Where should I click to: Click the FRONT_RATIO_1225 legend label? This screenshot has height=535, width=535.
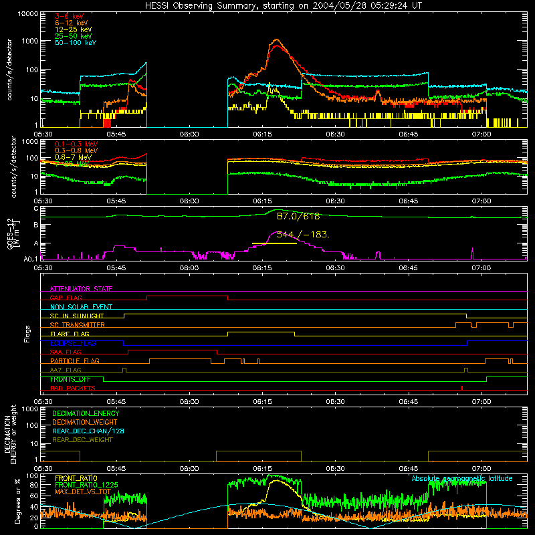click(x=86, y=485)
